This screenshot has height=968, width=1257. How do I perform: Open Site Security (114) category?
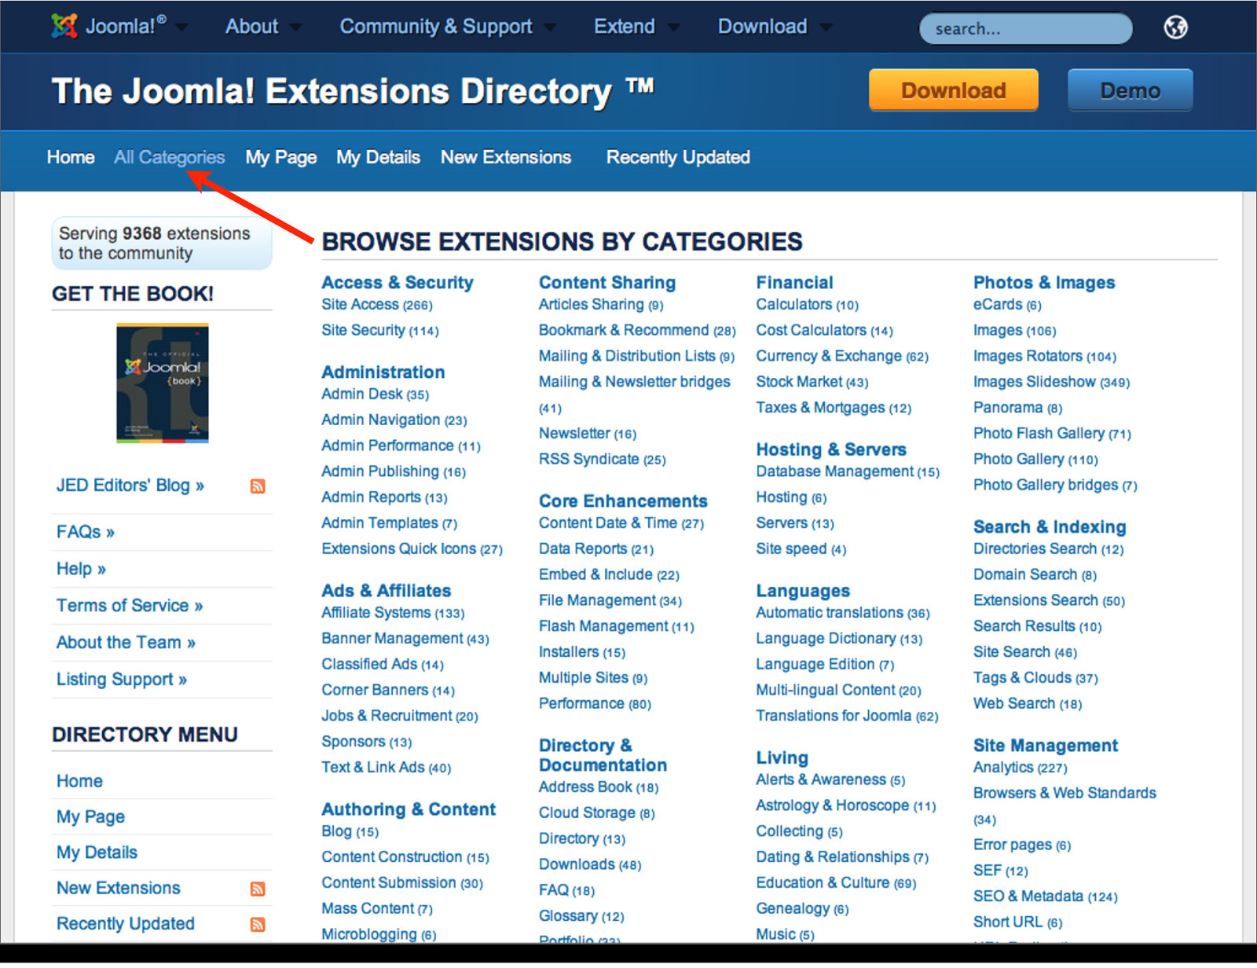point(380,331)
